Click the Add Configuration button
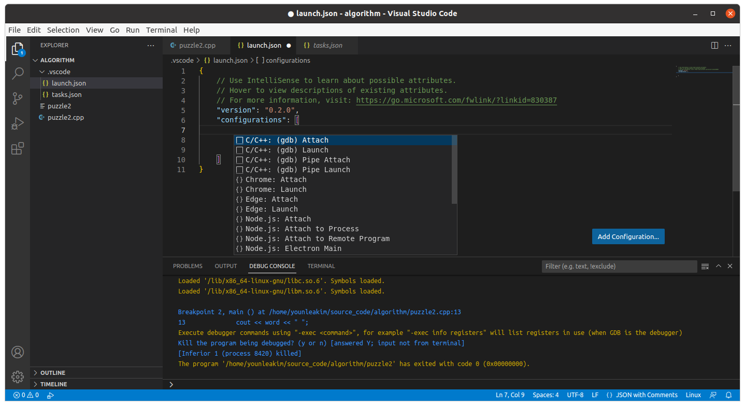 [628, 236]
